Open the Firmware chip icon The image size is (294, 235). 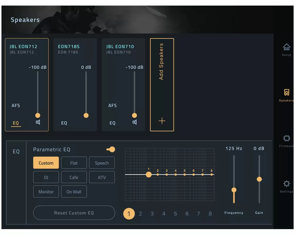click(286, 138)
